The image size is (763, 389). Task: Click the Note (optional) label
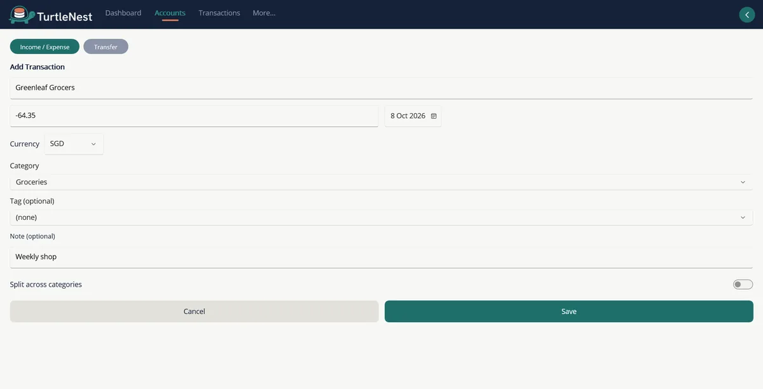32,236
